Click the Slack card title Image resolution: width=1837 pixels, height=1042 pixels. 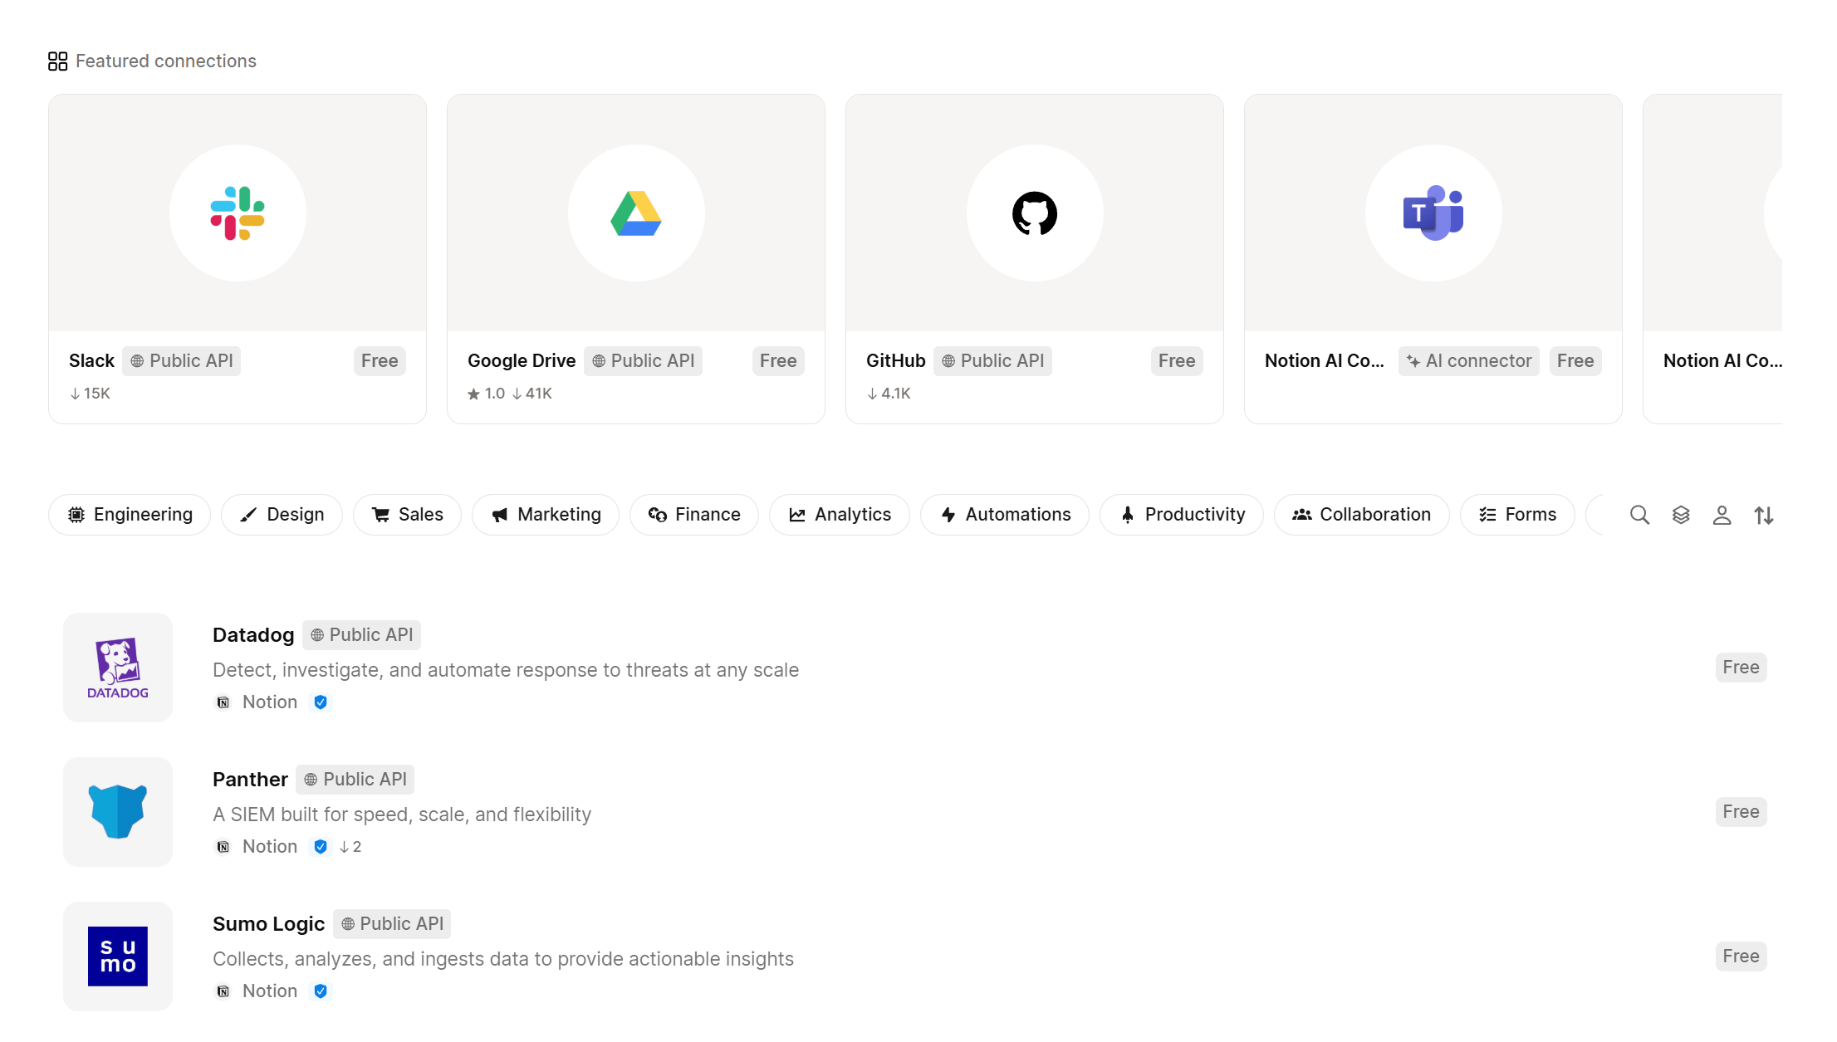click(91, 361)
